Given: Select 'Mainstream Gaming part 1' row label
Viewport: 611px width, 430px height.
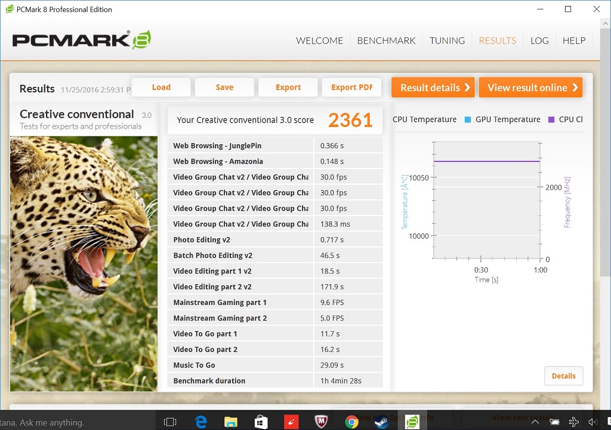Looking at the screenshot, I should [x=220, y=303].
